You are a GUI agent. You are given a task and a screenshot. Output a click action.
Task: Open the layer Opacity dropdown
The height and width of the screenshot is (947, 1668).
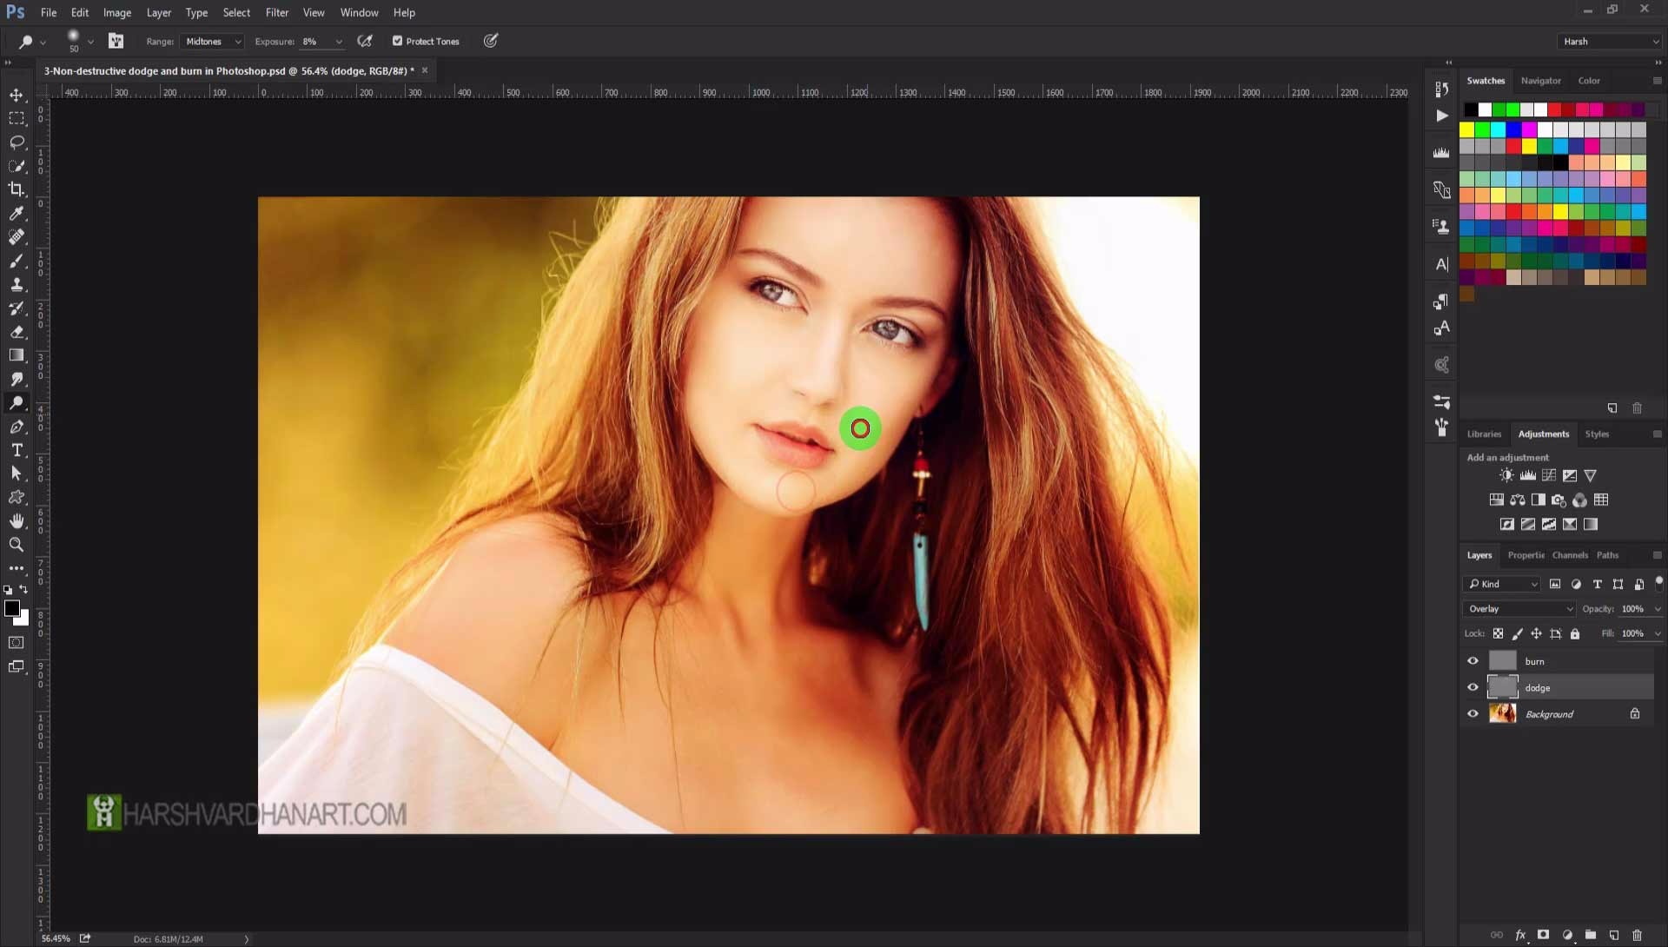tap(1658, 609)
